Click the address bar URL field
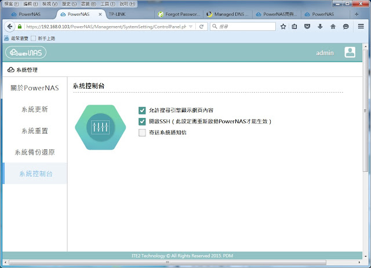This screenshot has height=268, width=371. (x=106, y=27)
